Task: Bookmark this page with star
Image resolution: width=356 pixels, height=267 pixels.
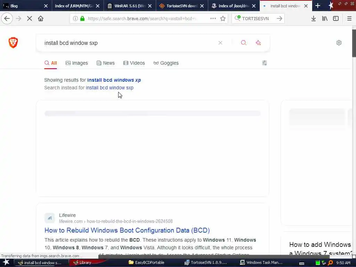Action: click(223, 18)
